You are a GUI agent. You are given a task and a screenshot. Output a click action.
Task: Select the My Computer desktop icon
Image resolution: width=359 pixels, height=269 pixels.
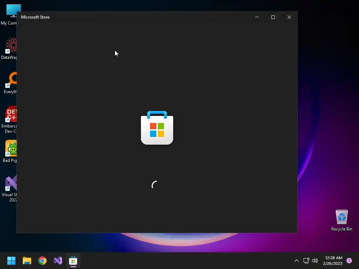click(9, 15)
